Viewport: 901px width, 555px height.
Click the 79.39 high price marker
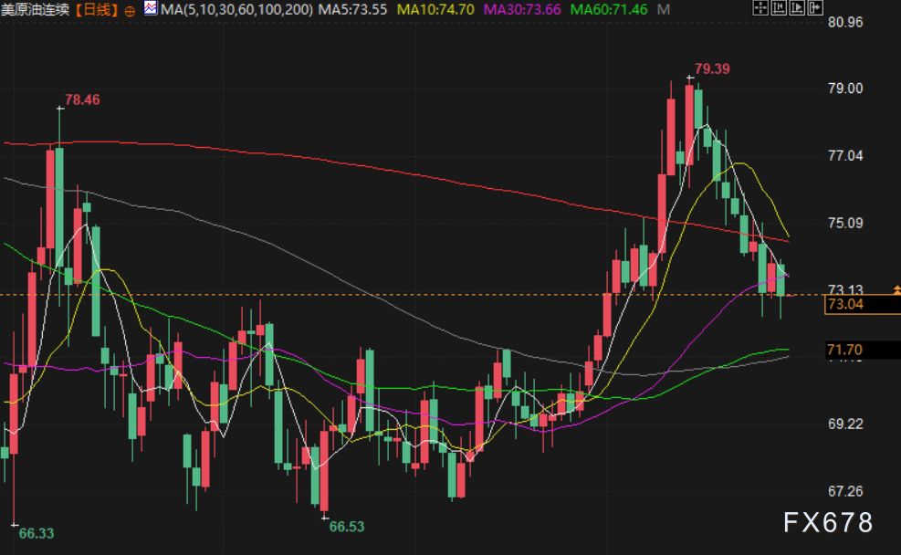[712, 68]
